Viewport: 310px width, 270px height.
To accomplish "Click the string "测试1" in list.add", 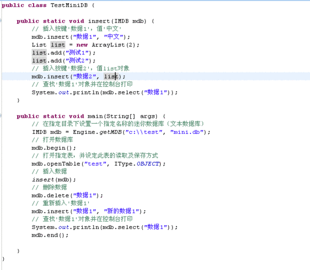I will point(78,53).
